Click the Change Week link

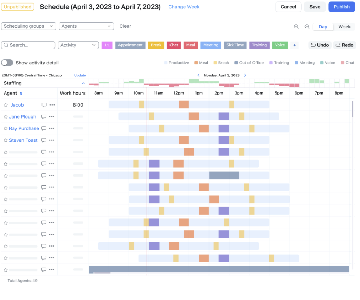[184, 7]
